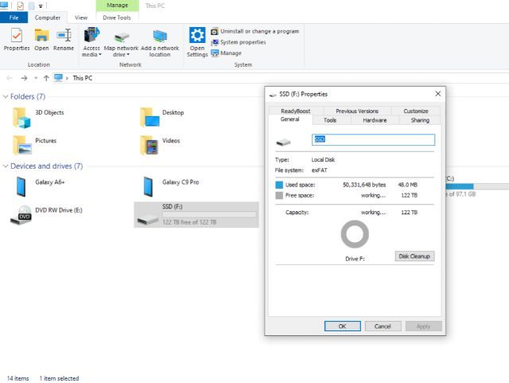The height and width of the screenshot is (383, 509).
Task: Select the General tab in Properties
Action: tap(289, 119)
